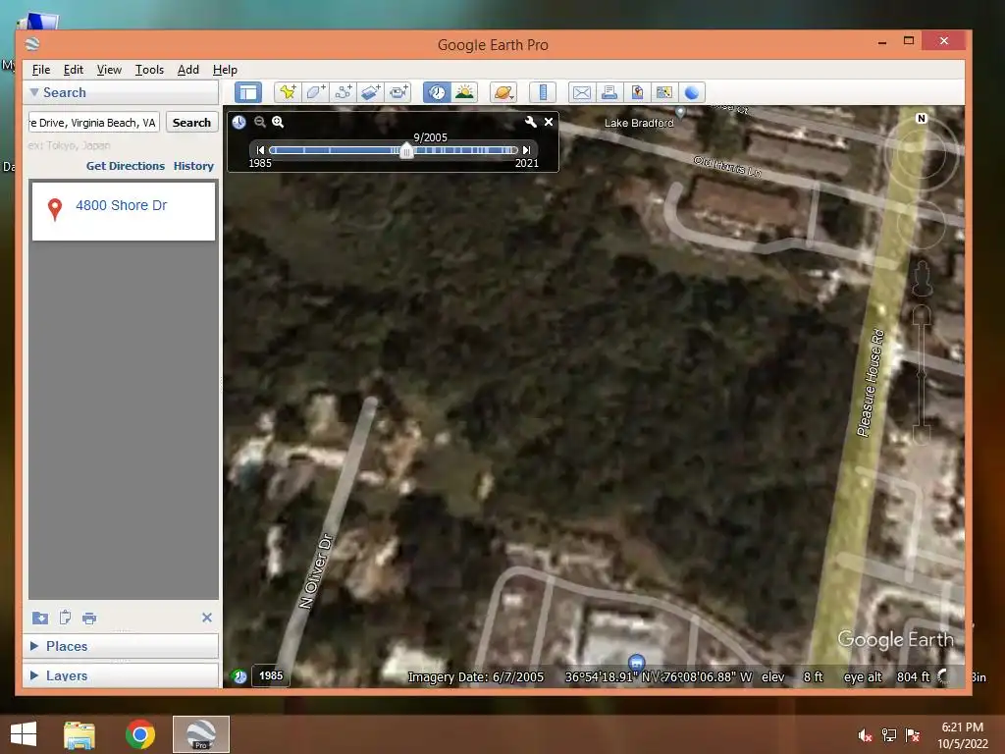Image resolution: width=1005 pixels, height=754 pixels.
Task: Click the red pin of 4800 Shore Dr
Action: (x=55, y=208)
